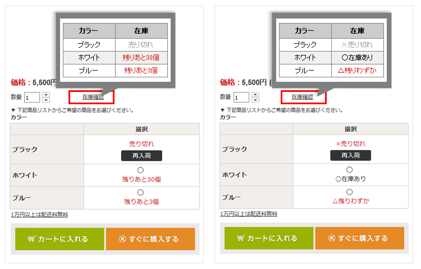The width and height of the screenshot is (421, 269).
Task: Click 再入荷 button under ×売り切れ in right panel
Action: [x=351, y=155]
